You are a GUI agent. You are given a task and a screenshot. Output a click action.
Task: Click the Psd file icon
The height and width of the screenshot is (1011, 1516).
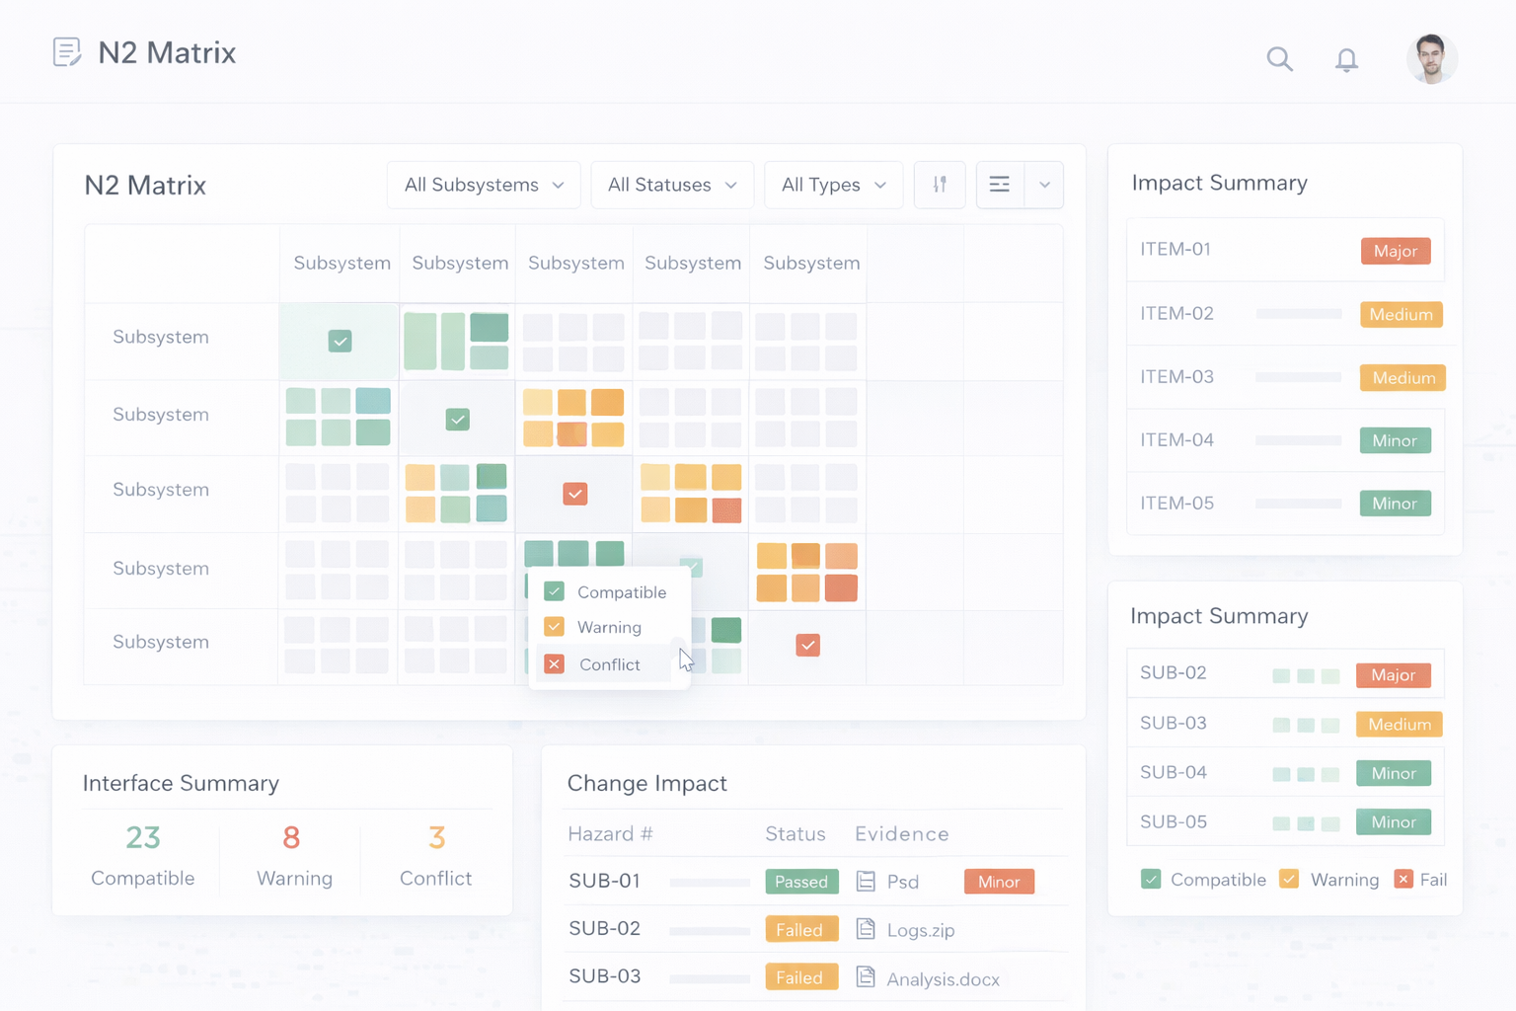click(866, 882)
